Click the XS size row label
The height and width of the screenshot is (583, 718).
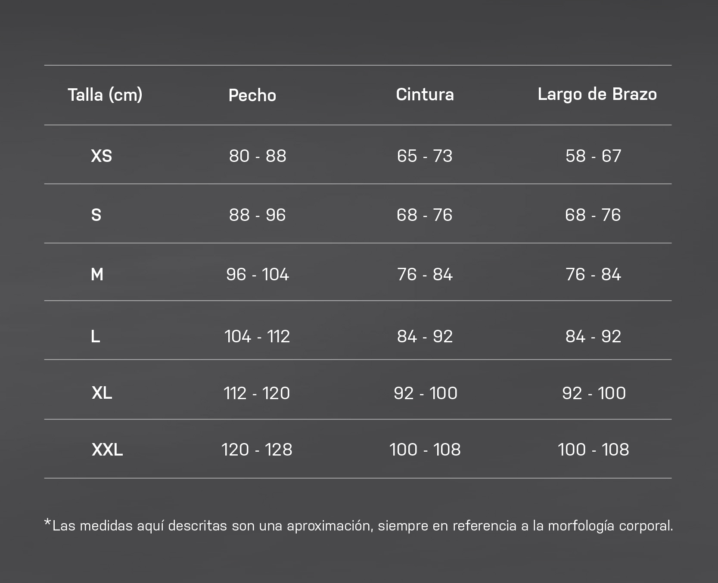(102, 156)
